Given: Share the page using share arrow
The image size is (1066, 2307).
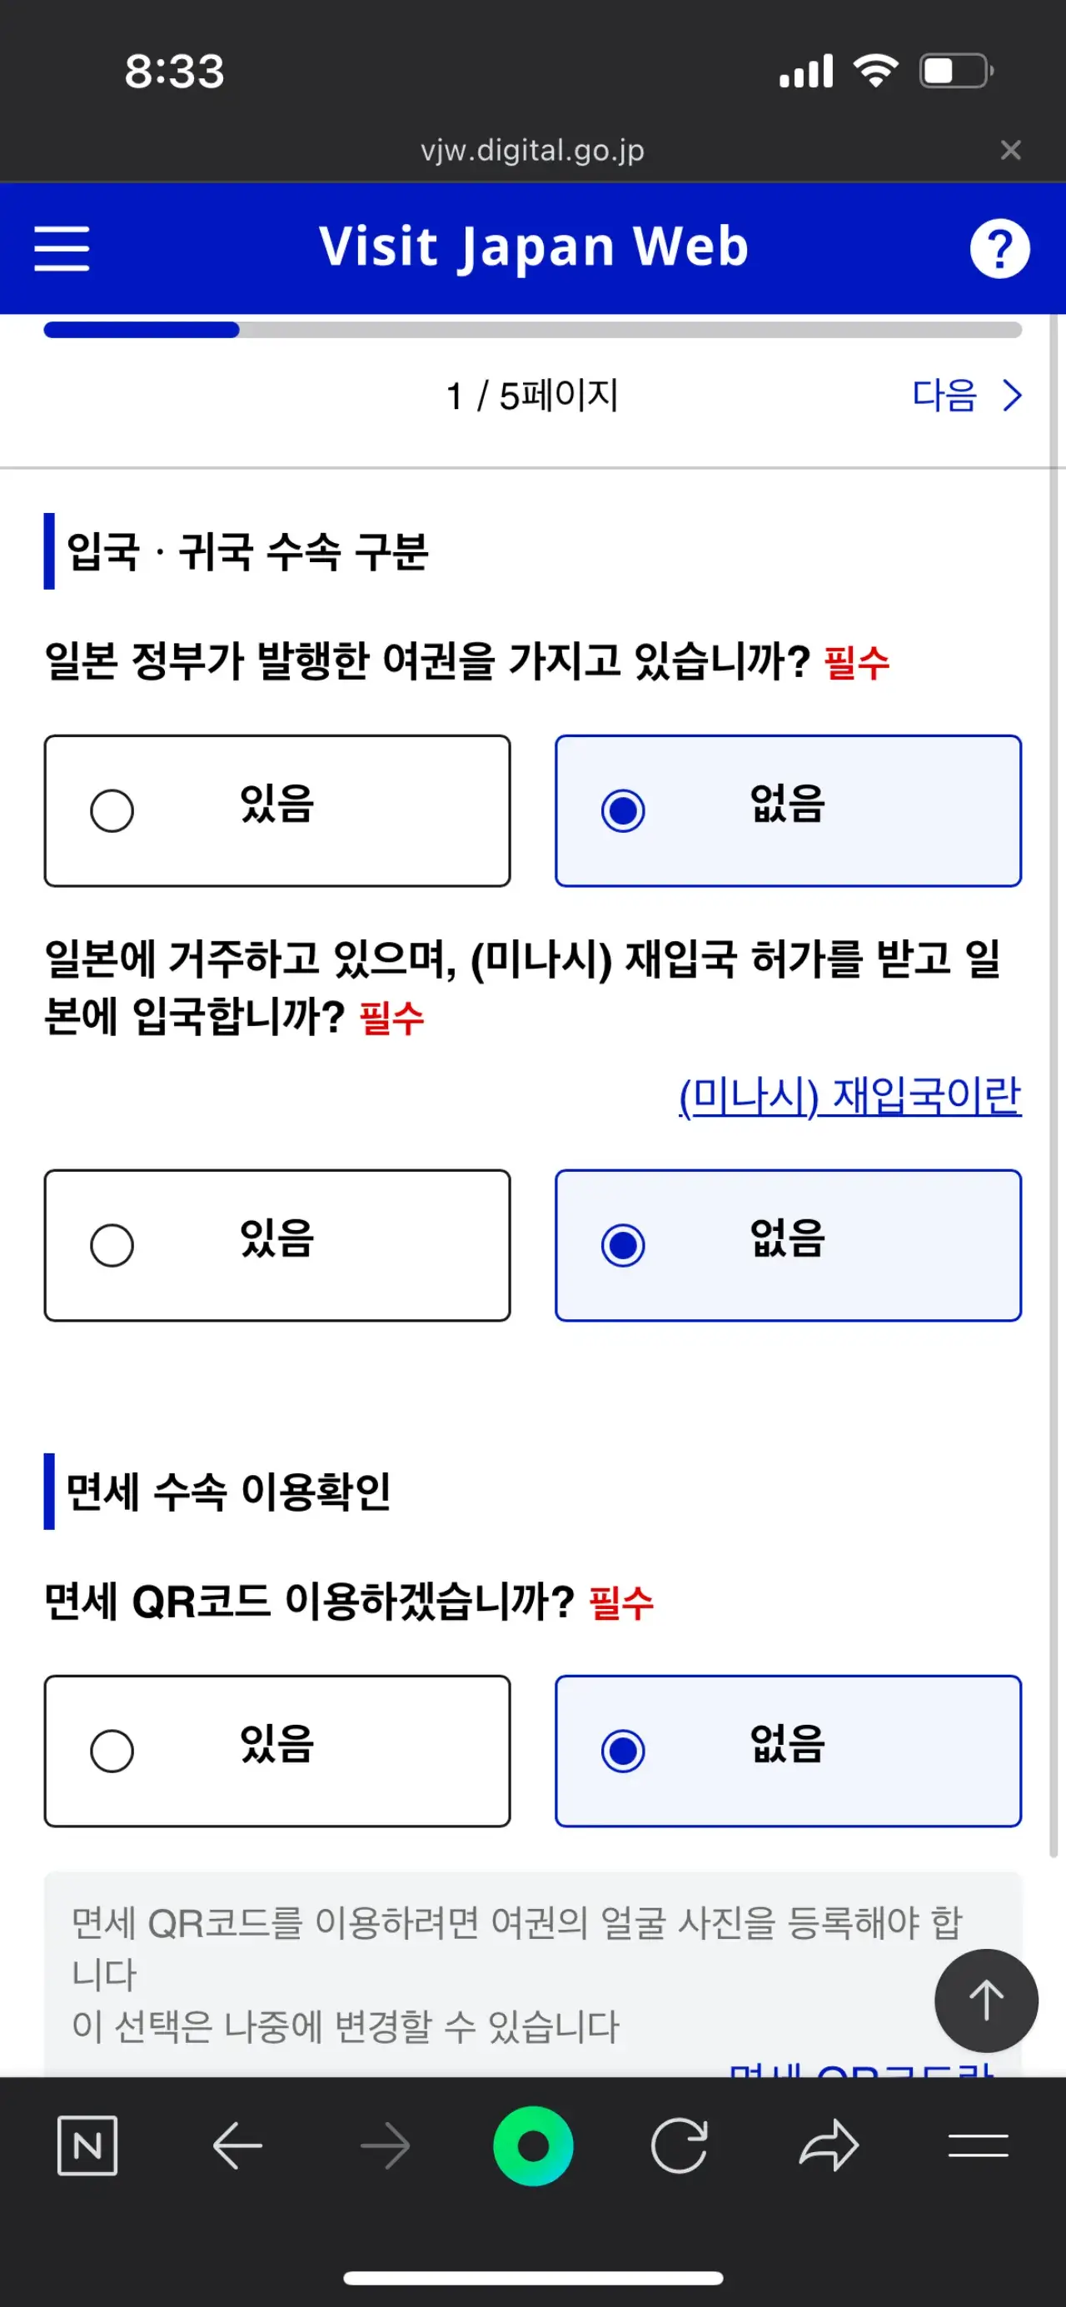Looking at the screenshot, I should [829, 2145].
